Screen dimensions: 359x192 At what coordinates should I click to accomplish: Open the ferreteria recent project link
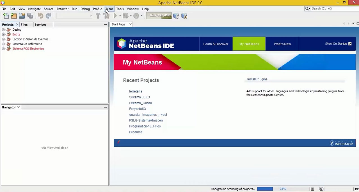point(136,91)
